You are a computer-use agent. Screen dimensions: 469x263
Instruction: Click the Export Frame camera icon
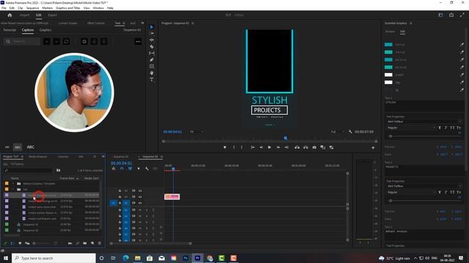tap(314, 148)
